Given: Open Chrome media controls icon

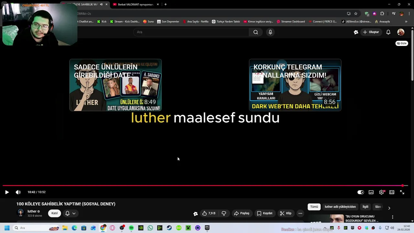Looking at the screenshot, I should (394, 14).
